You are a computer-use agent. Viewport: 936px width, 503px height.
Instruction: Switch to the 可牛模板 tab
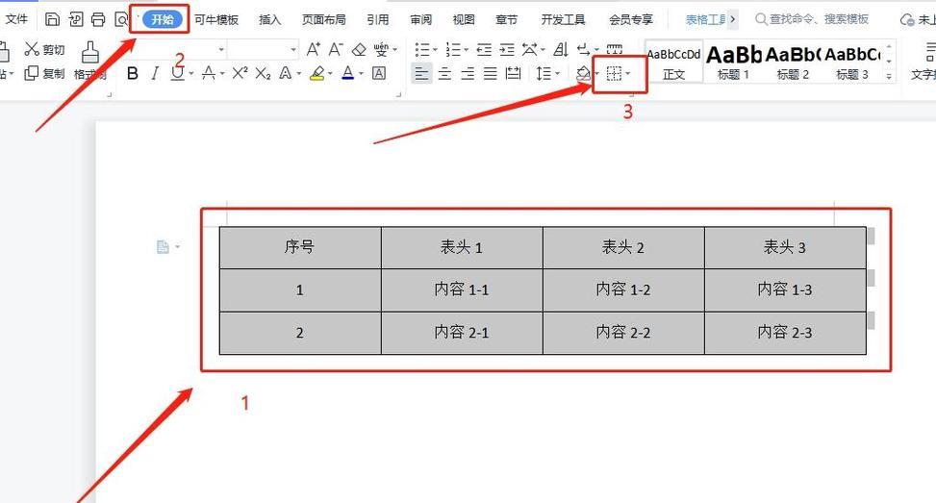(216, 19)
